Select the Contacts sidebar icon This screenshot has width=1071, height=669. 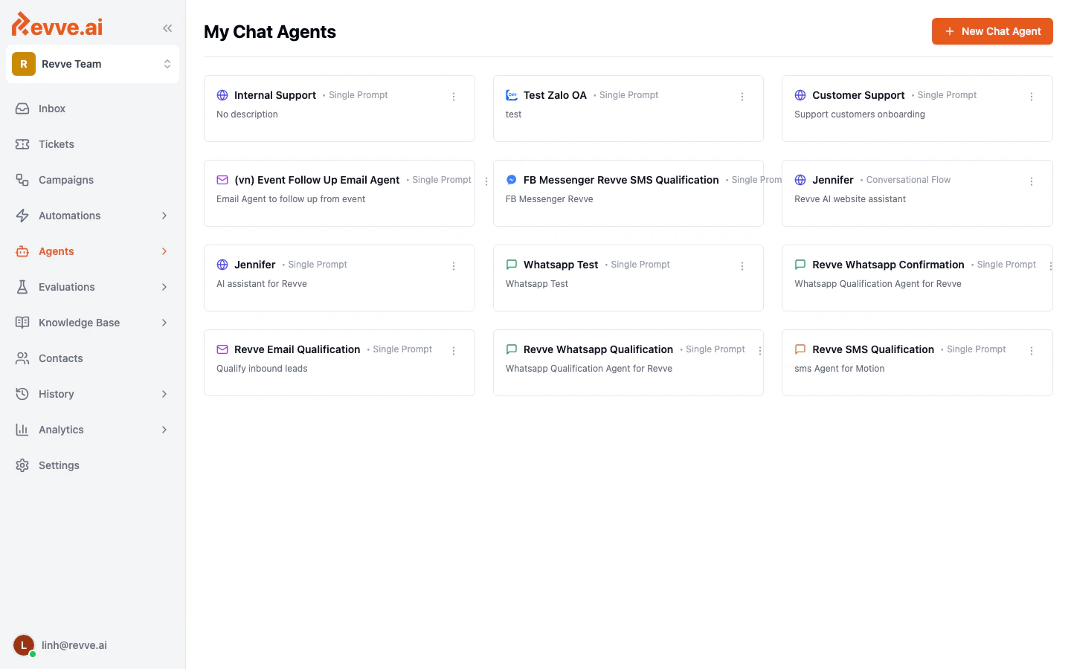click(x=23, y=358)
